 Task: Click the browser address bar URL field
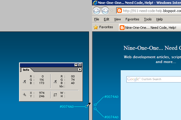click(x=149, y=11)
